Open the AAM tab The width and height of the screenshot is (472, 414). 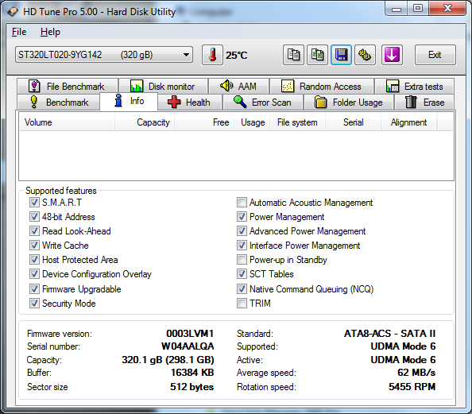(x=238, y=87)
